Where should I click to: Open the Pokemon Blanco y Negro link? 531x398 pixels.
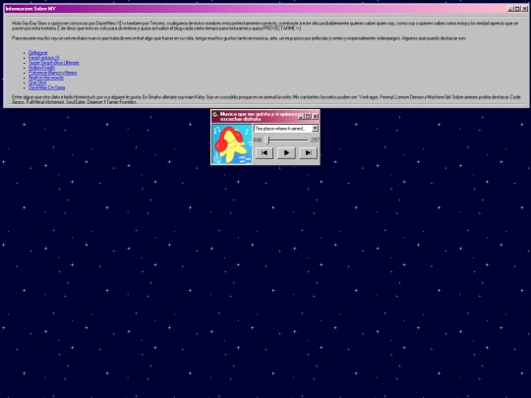pos(52,73)
